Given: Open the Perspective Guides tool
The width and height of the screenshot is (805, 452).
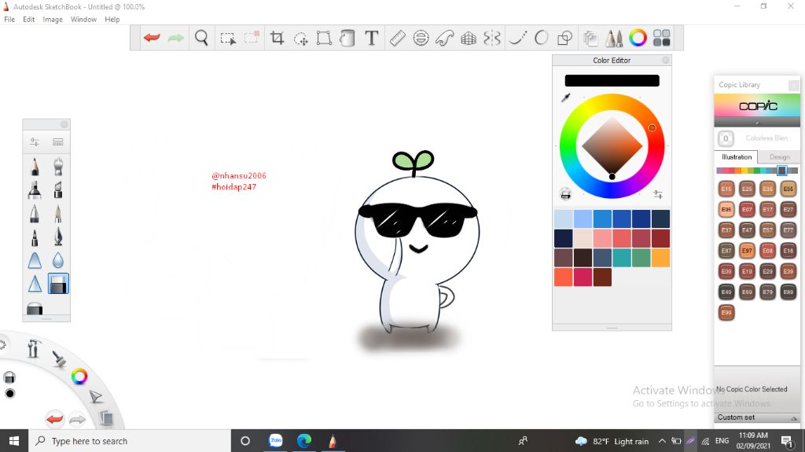Looking at the screenshot, I should pyautogui.click(x=469, y=38).
